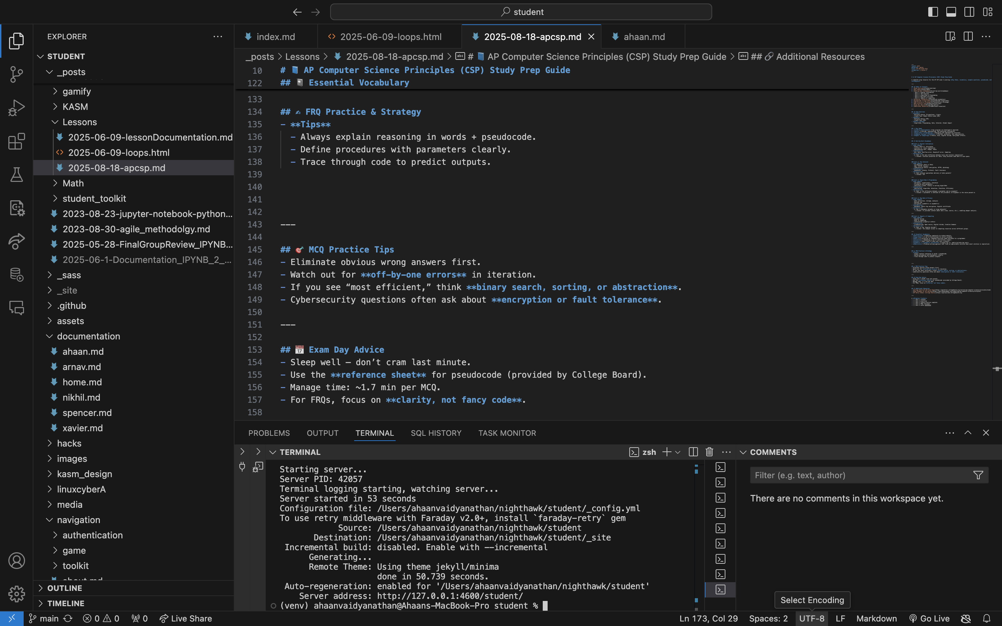This screenshot has width=1002, height=626.
Task: Open Manage gear icon in activity bar
Action: [16, 594]
